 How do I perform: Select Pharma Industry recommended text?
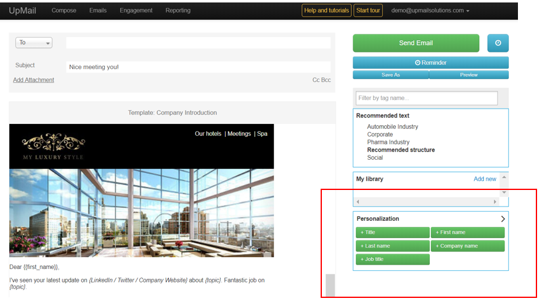(x=388, y=142)
